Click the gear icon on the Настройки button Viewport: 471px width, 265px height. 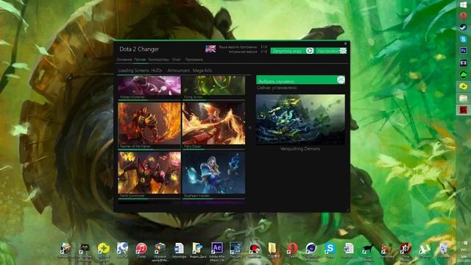[343, 51]
